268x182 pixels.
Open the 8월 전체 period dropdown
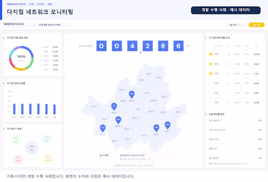coord(234,25)
